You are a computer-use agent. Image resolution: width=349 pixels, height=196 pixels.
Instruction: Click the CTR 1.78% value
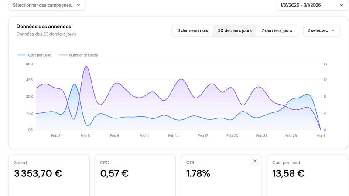click(x=198, y=173)
